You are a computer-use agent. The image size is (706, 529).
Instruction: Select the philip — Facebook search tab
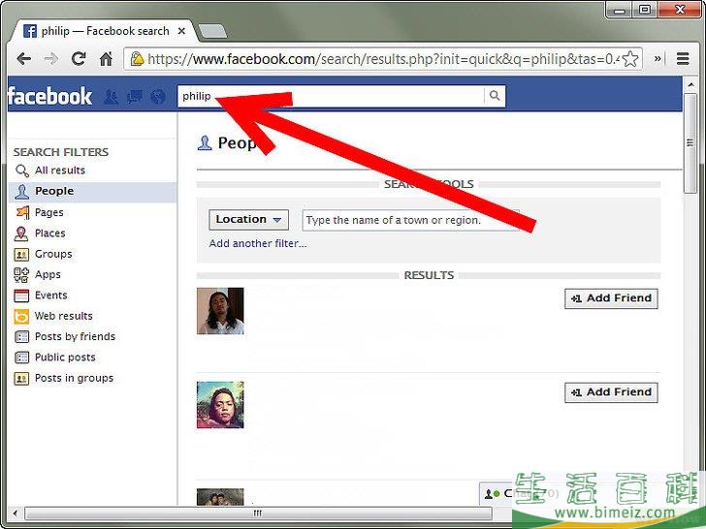[104, 31]
